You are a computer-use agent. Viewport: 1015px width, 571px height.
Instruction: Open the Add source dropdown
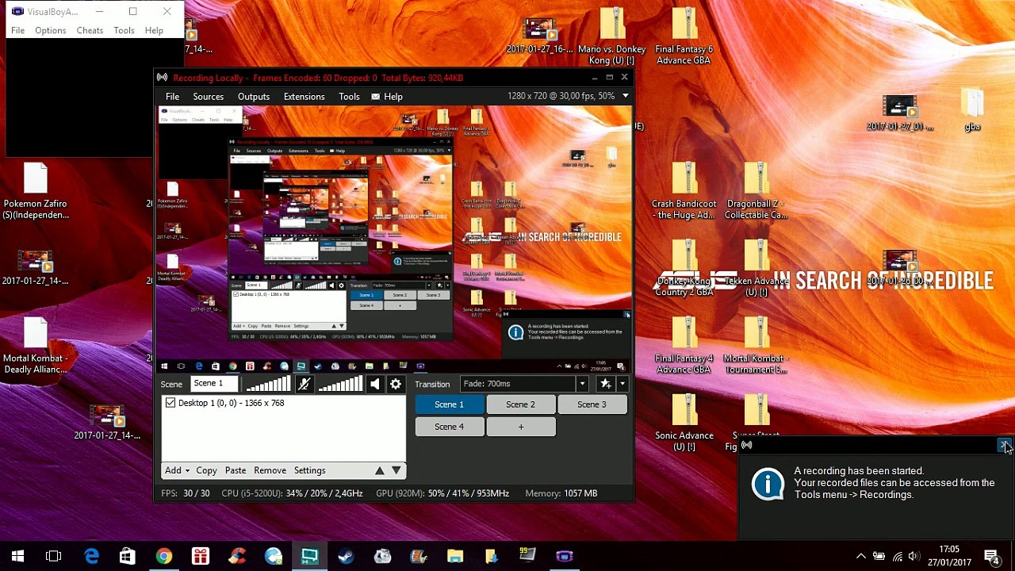coord(177,470)
